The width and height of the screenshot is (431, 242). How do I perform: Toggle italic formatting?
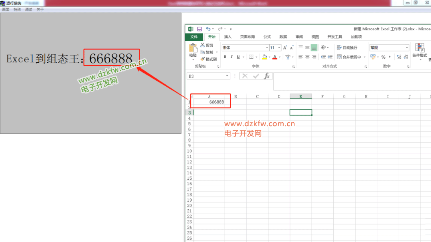pyautogui.click(x=231, y=57)
